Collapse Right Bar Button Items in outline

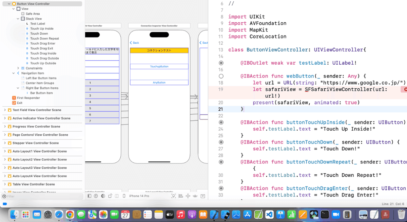point(18,88)
